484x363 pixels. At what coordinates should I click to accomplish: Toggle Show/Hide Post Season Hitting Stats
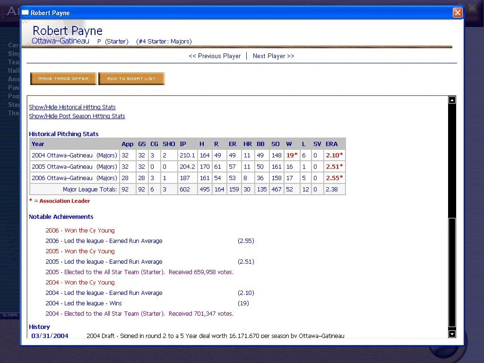click(x=77, y=116)
